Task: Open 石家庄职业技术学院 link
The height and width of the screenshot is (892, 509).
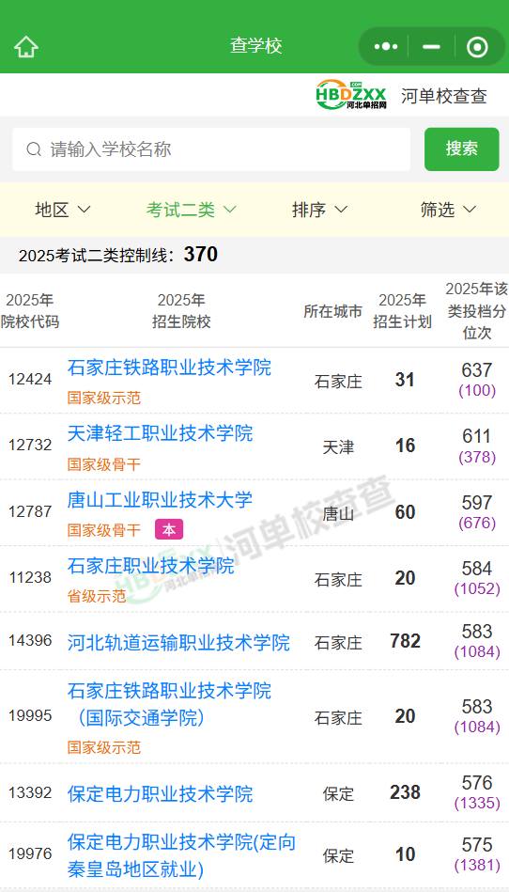Action: pos(150,566)
